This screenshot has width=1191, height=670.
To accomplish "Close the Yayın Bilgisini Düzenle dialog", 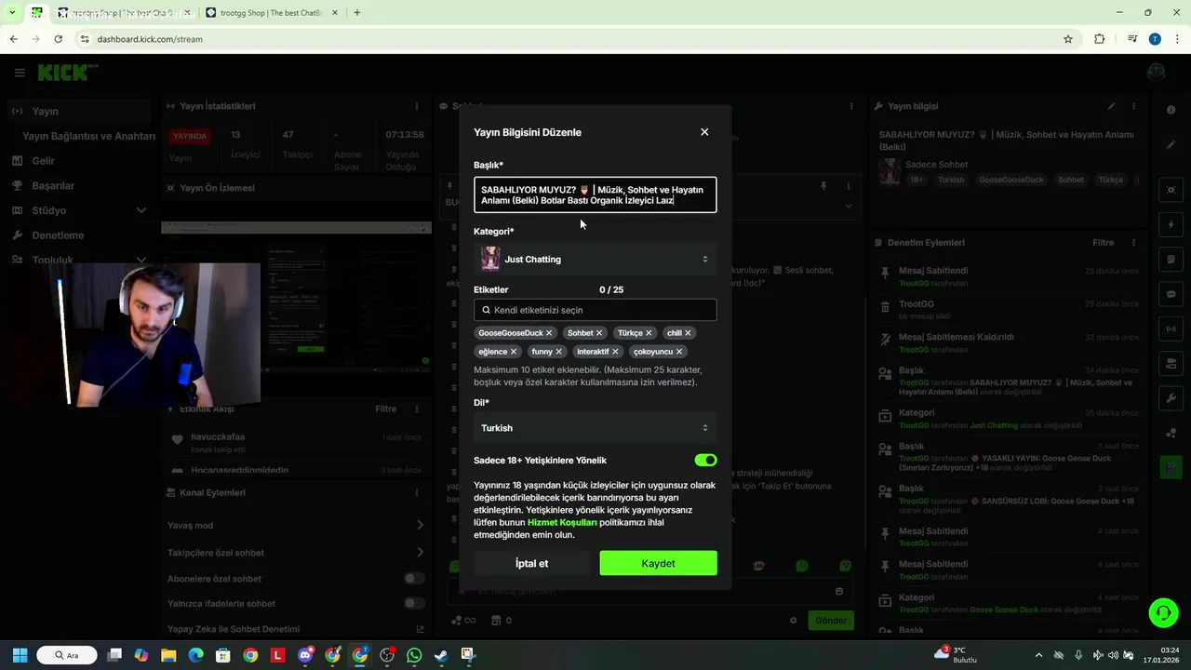I will tap(704, 132).
